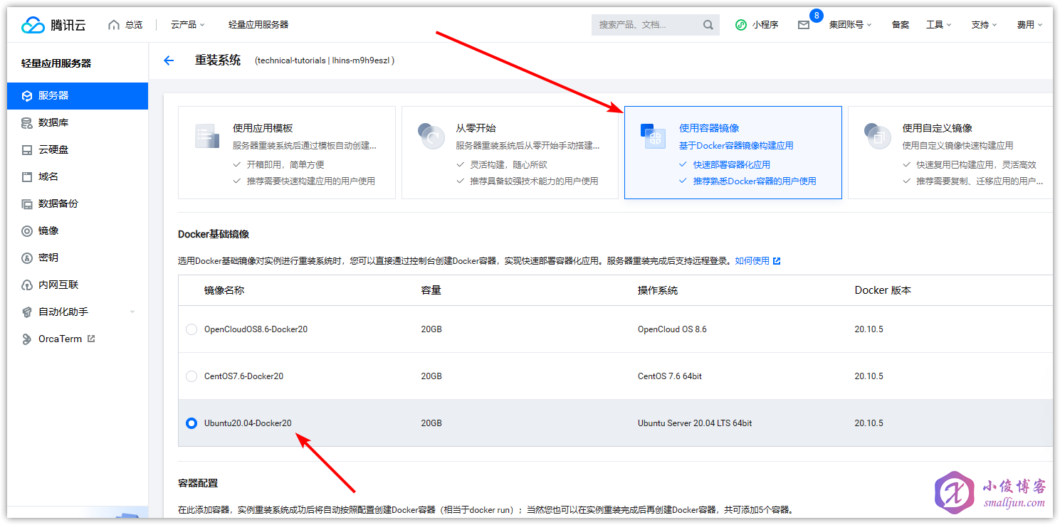1060x525 pixels.
Task: Select the CentOS7.6-Docker20 image
Action: tap(191, 376)
